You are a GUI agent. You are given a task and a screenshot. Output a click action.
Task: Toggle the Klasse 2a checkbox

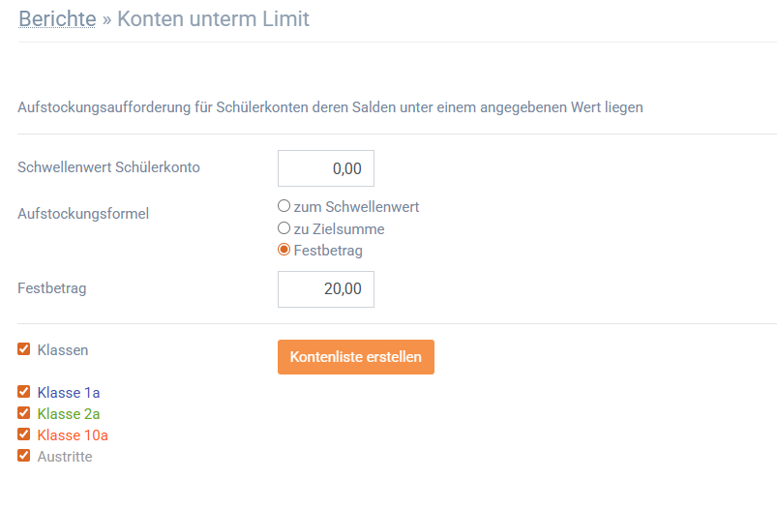pyautogui.click(x=24, y=413)
